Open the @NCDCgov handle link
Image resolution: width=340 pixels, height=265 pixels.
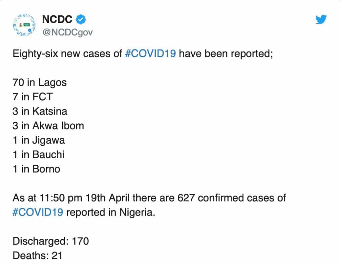point(67,32)
